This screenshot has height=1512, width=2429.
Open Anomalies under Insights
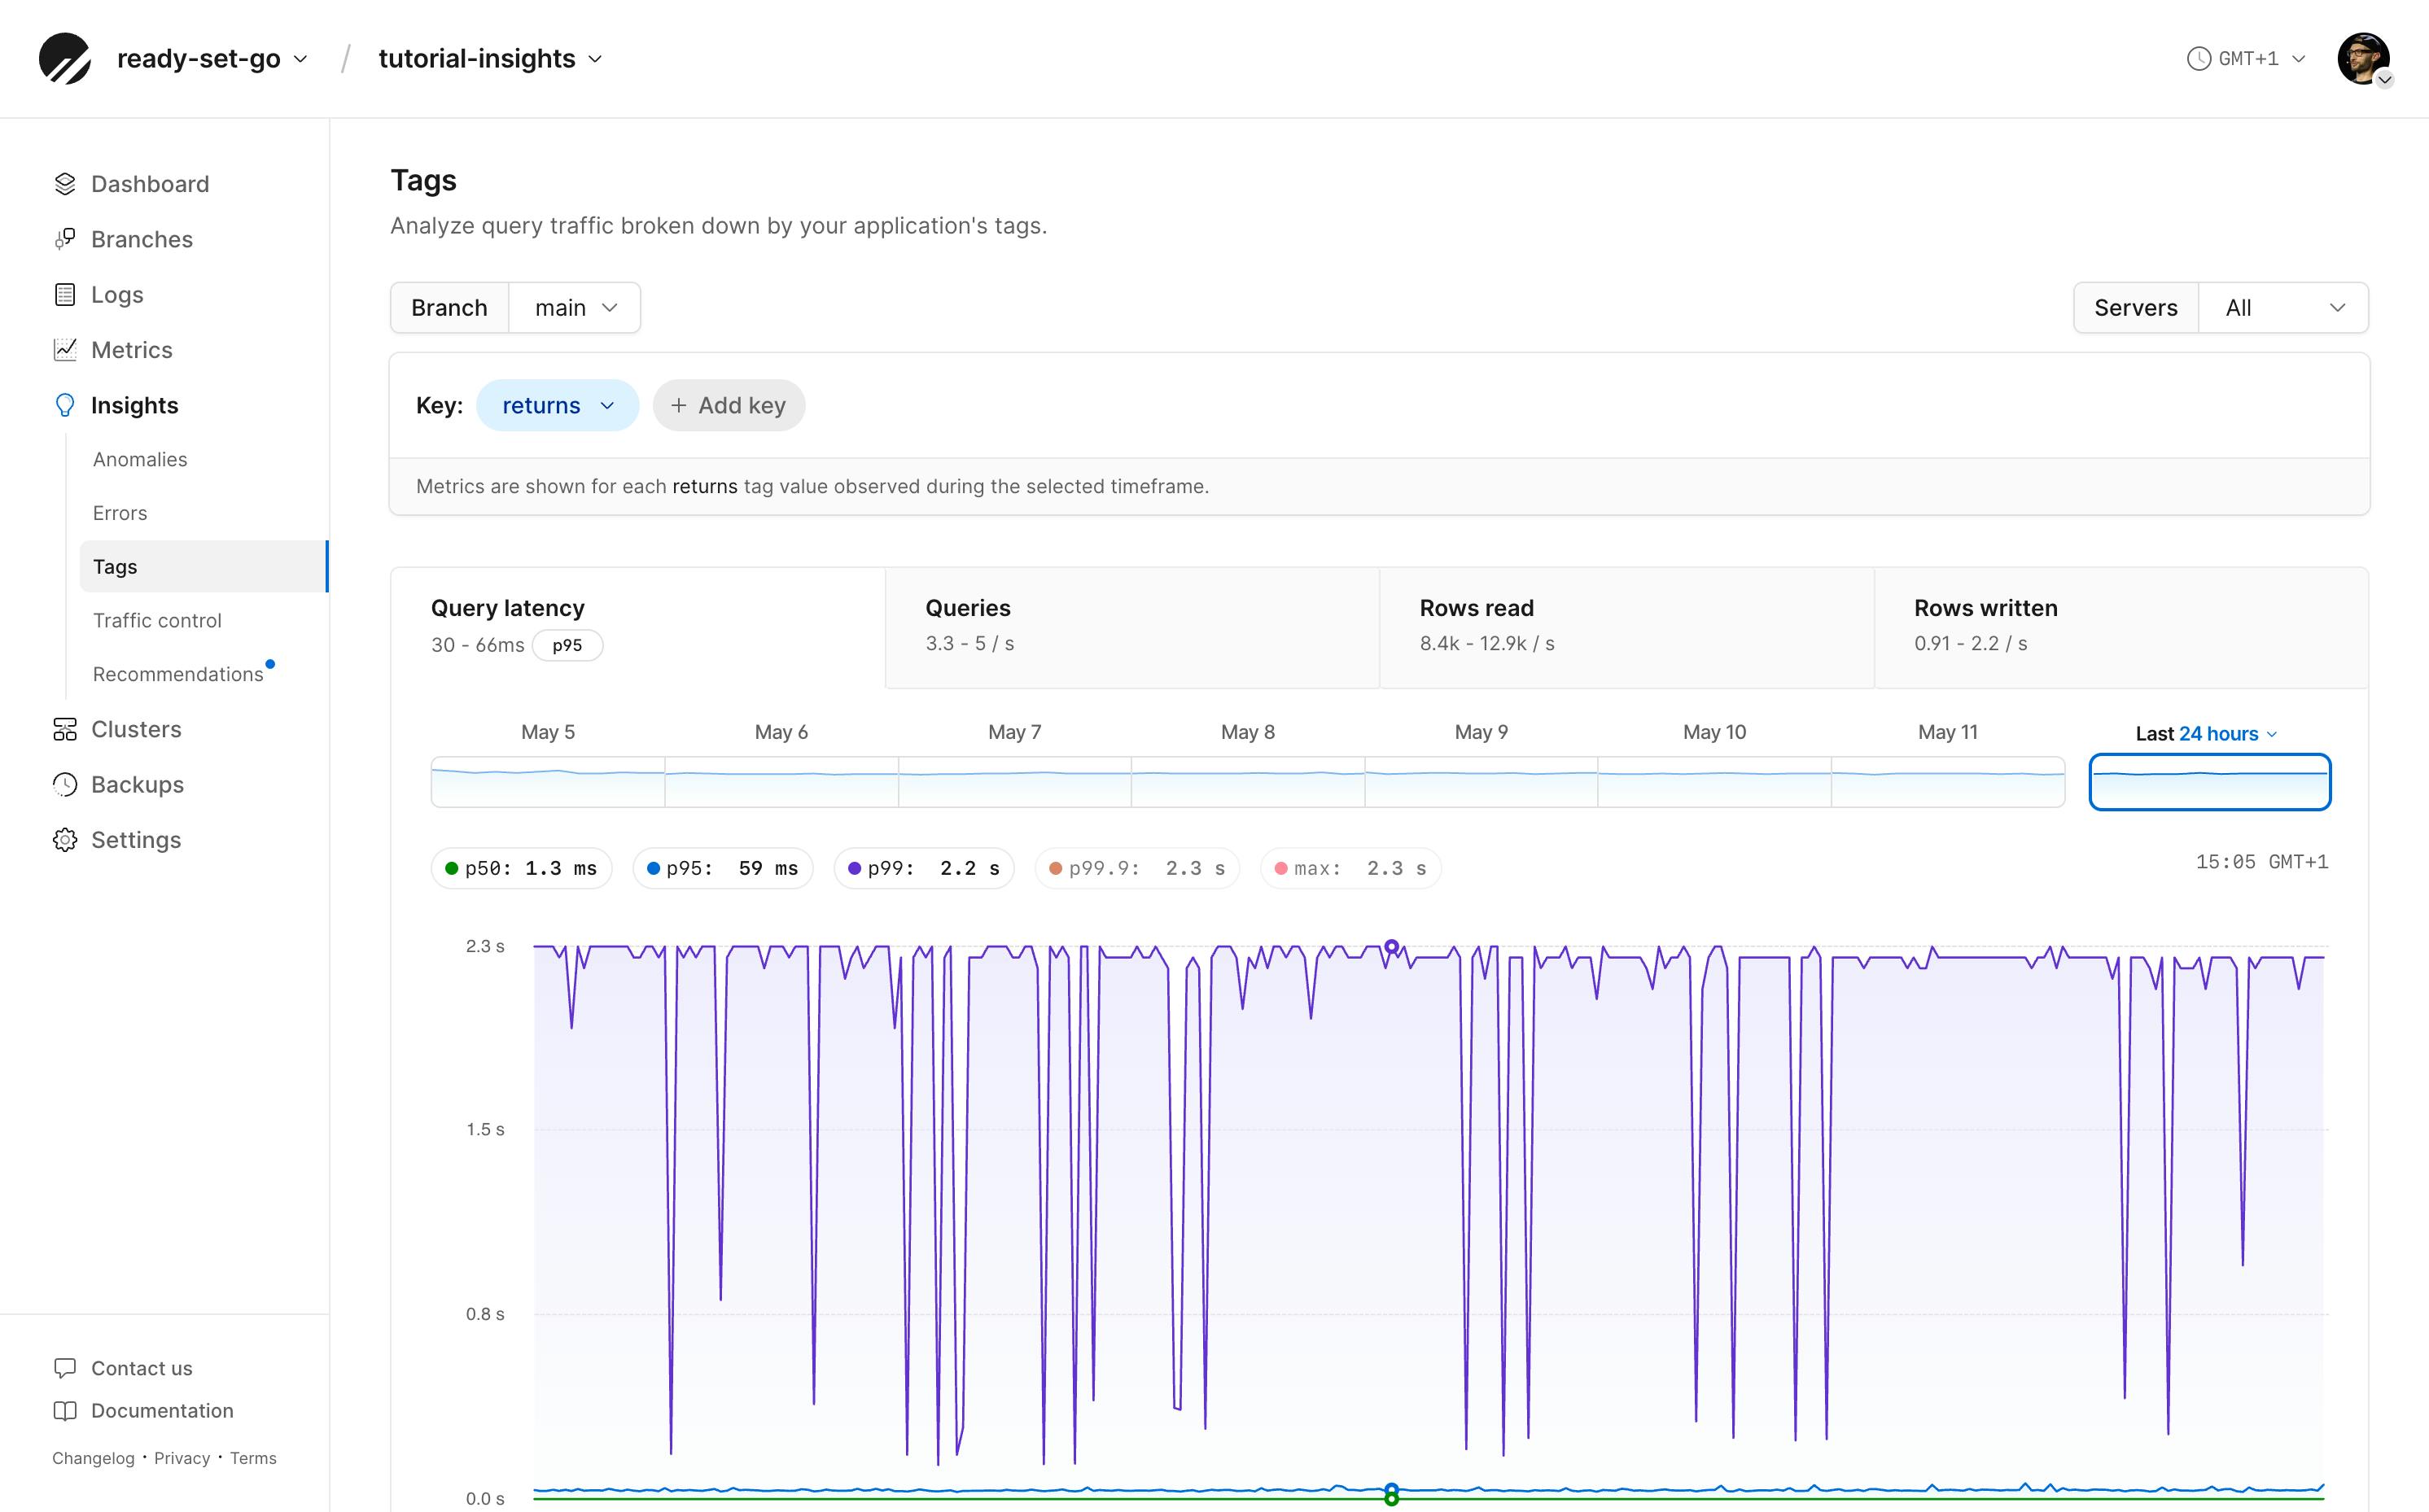[140, 459]
